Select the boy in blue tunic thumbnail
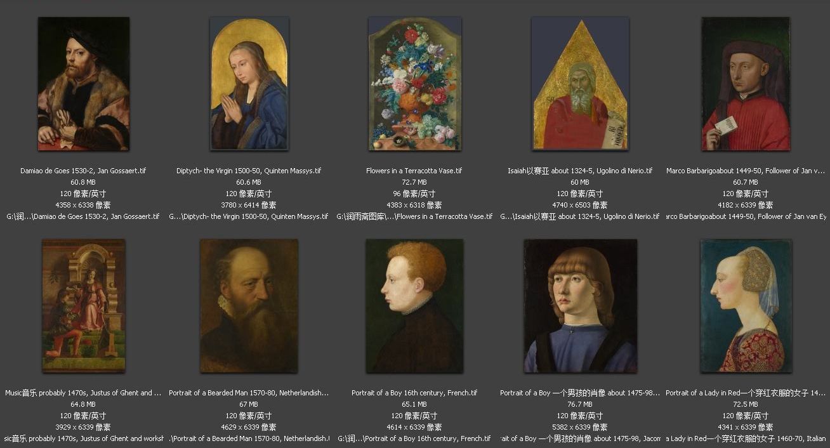 point(580,306)
